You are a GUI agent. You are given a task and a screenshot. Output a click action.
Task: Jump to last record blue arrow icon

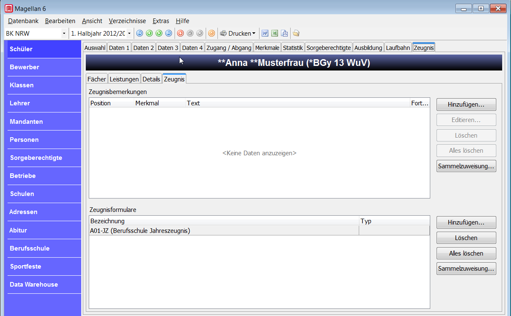tap(169, 33)
